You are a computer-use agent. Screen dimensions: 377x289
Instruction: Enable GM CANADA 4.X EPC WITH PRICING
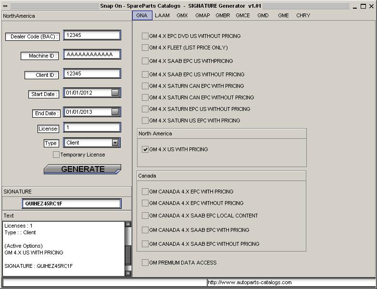click(145, 192)
